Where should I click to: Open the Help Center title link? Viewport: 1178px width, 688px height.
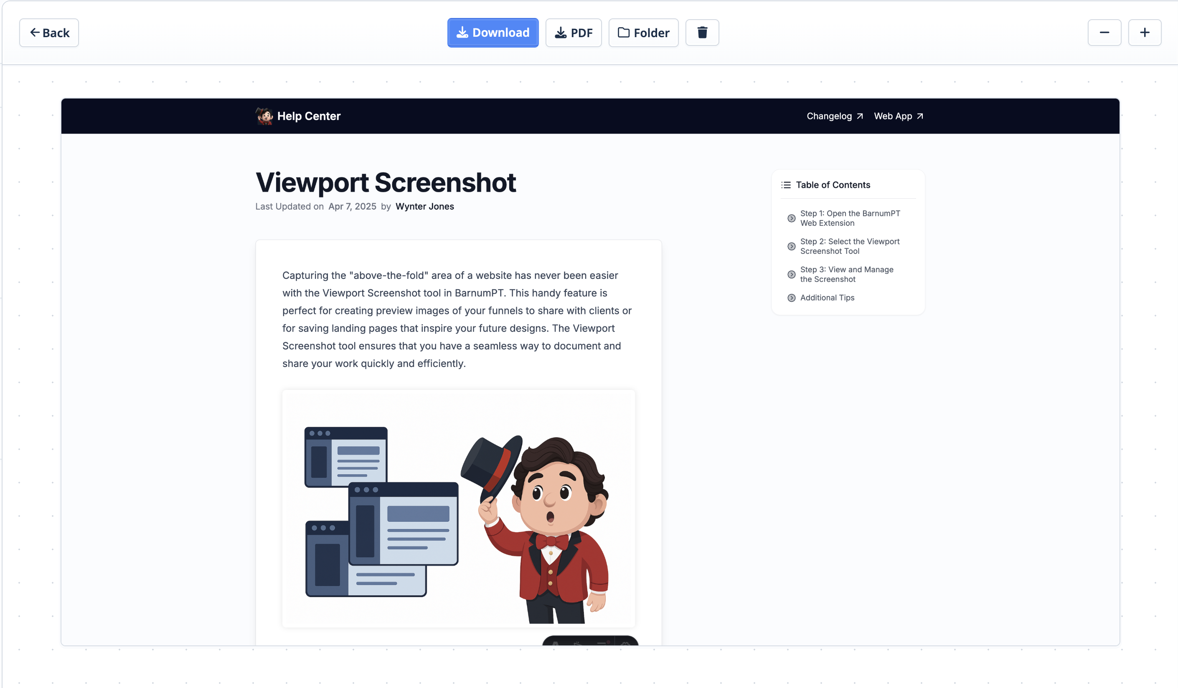coord(309,116)
